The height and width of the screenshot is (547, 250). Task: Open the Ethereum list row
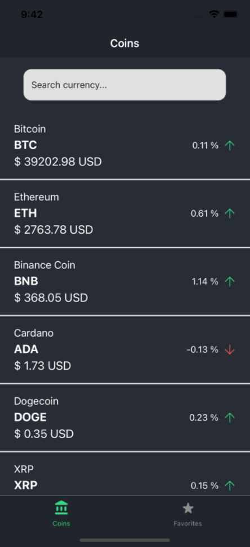(x=125, y=213)
